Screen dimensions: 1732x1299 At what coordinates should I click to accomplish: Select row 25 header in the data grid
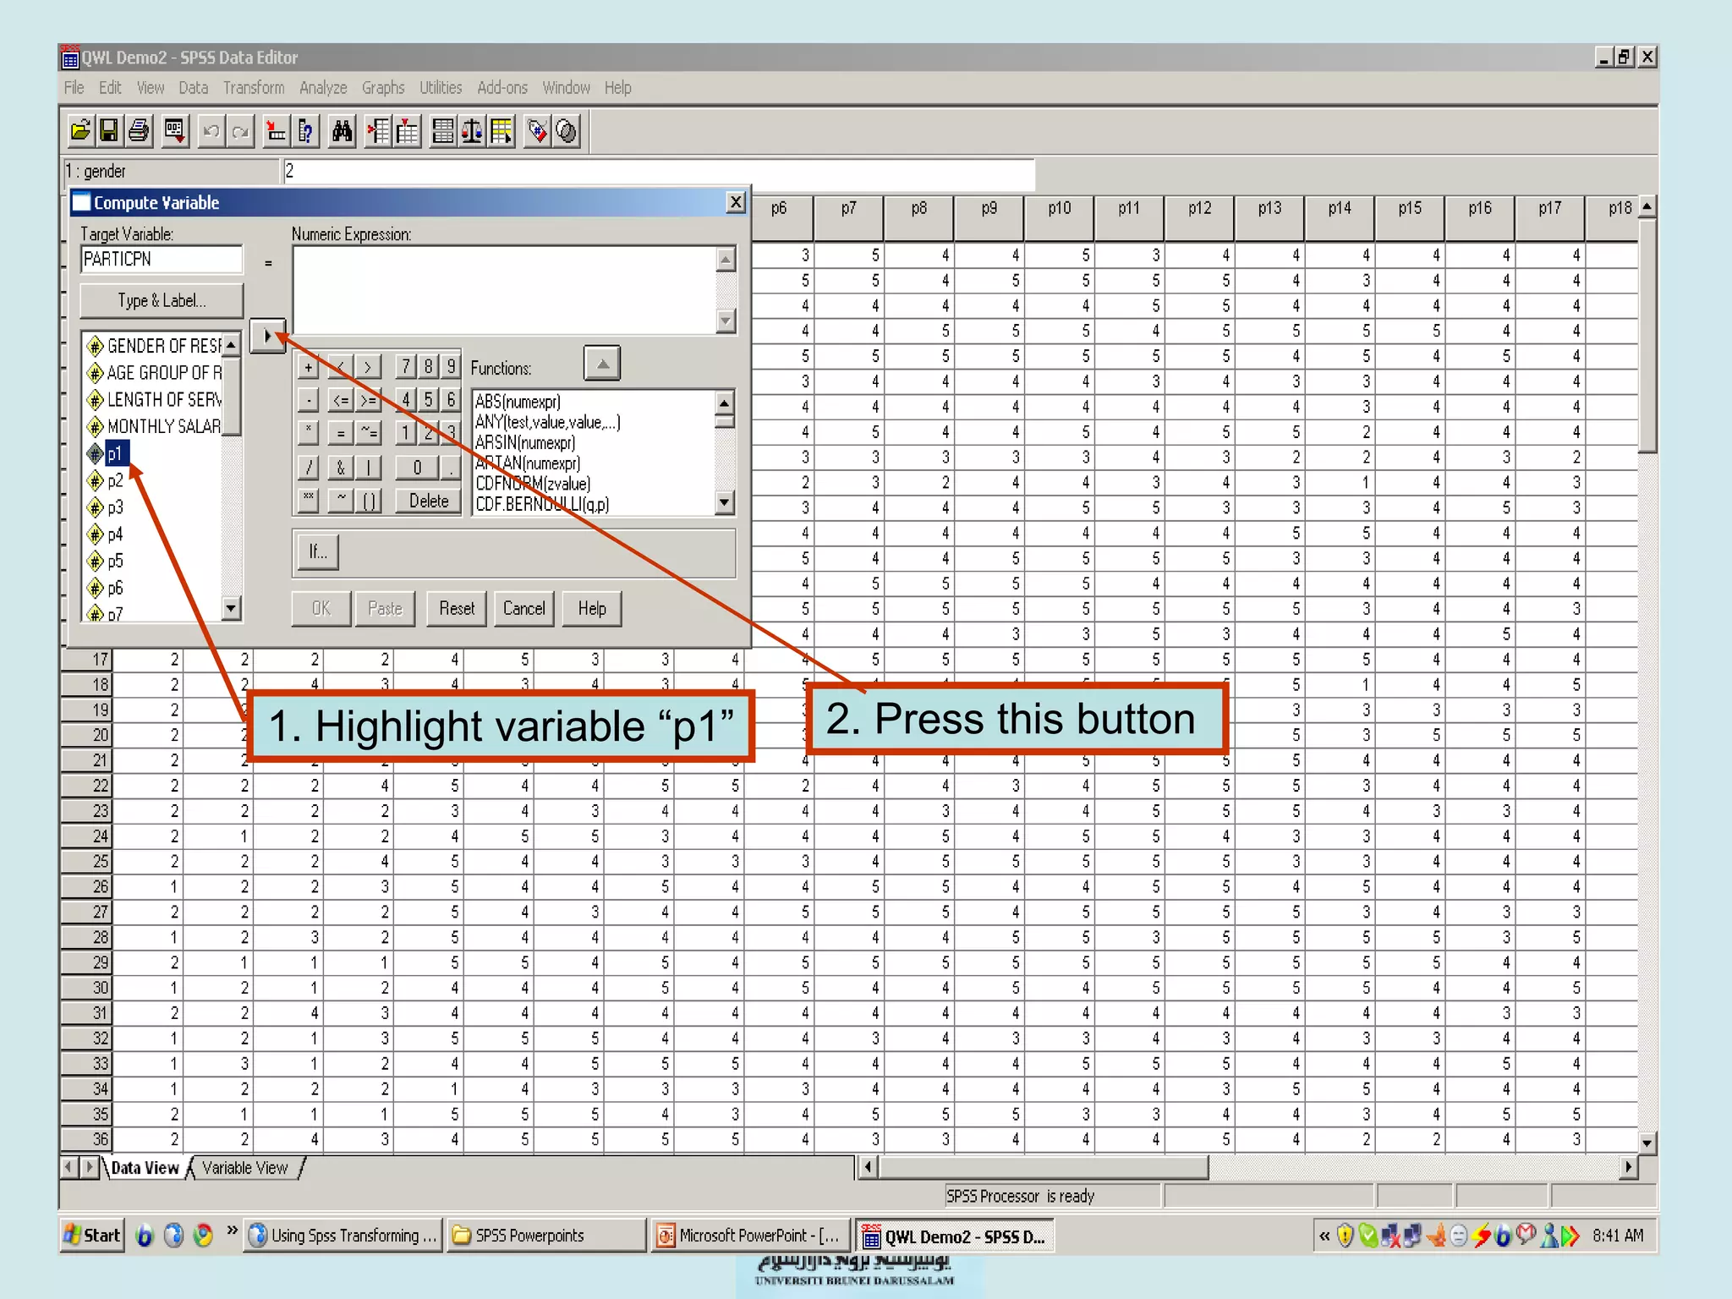click(x=87, y=861)
